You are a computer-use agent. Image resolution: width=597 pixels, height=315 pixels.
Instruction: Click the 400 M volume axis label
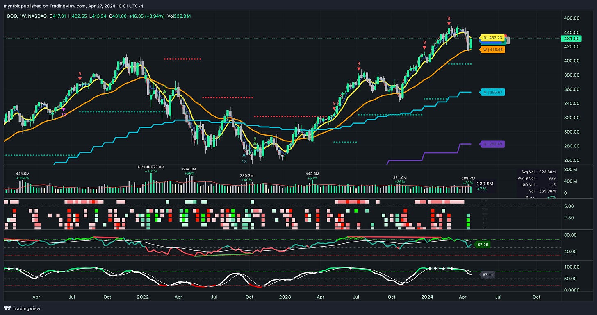570,181
